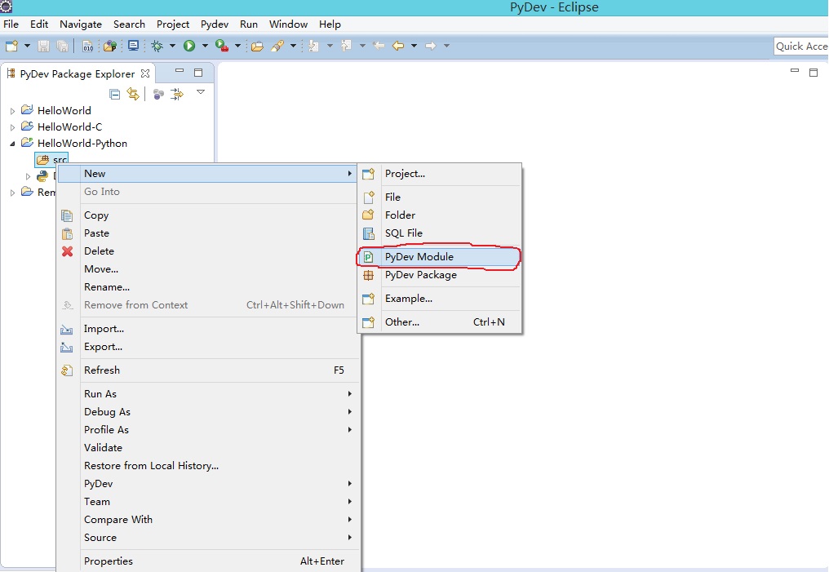This screenshot has width=829, height=572.
Task: Click Import... in context menu
Action: tap(208, 329)
